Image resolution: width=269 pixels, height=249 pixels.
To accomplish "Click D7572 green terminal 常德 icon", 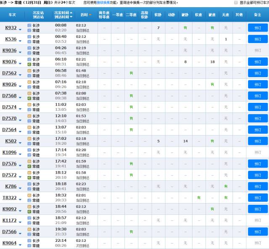I will (29, 178).
